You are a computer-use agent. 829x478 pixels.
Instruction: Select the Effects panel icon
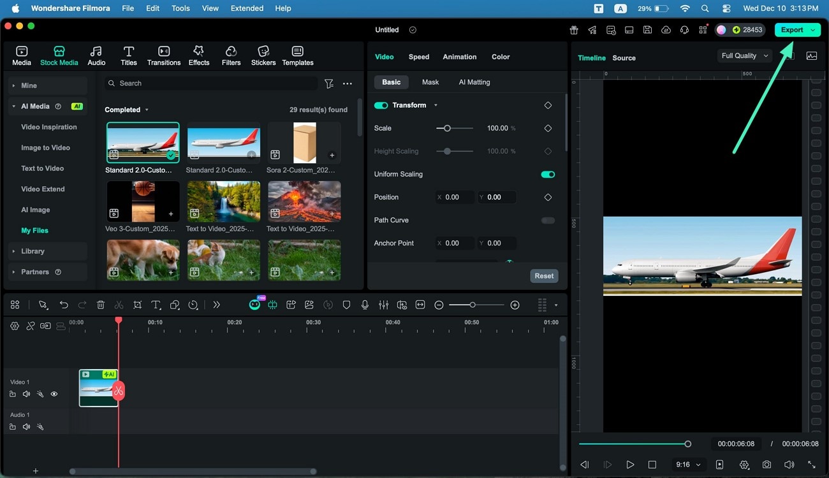pos(198,54)
